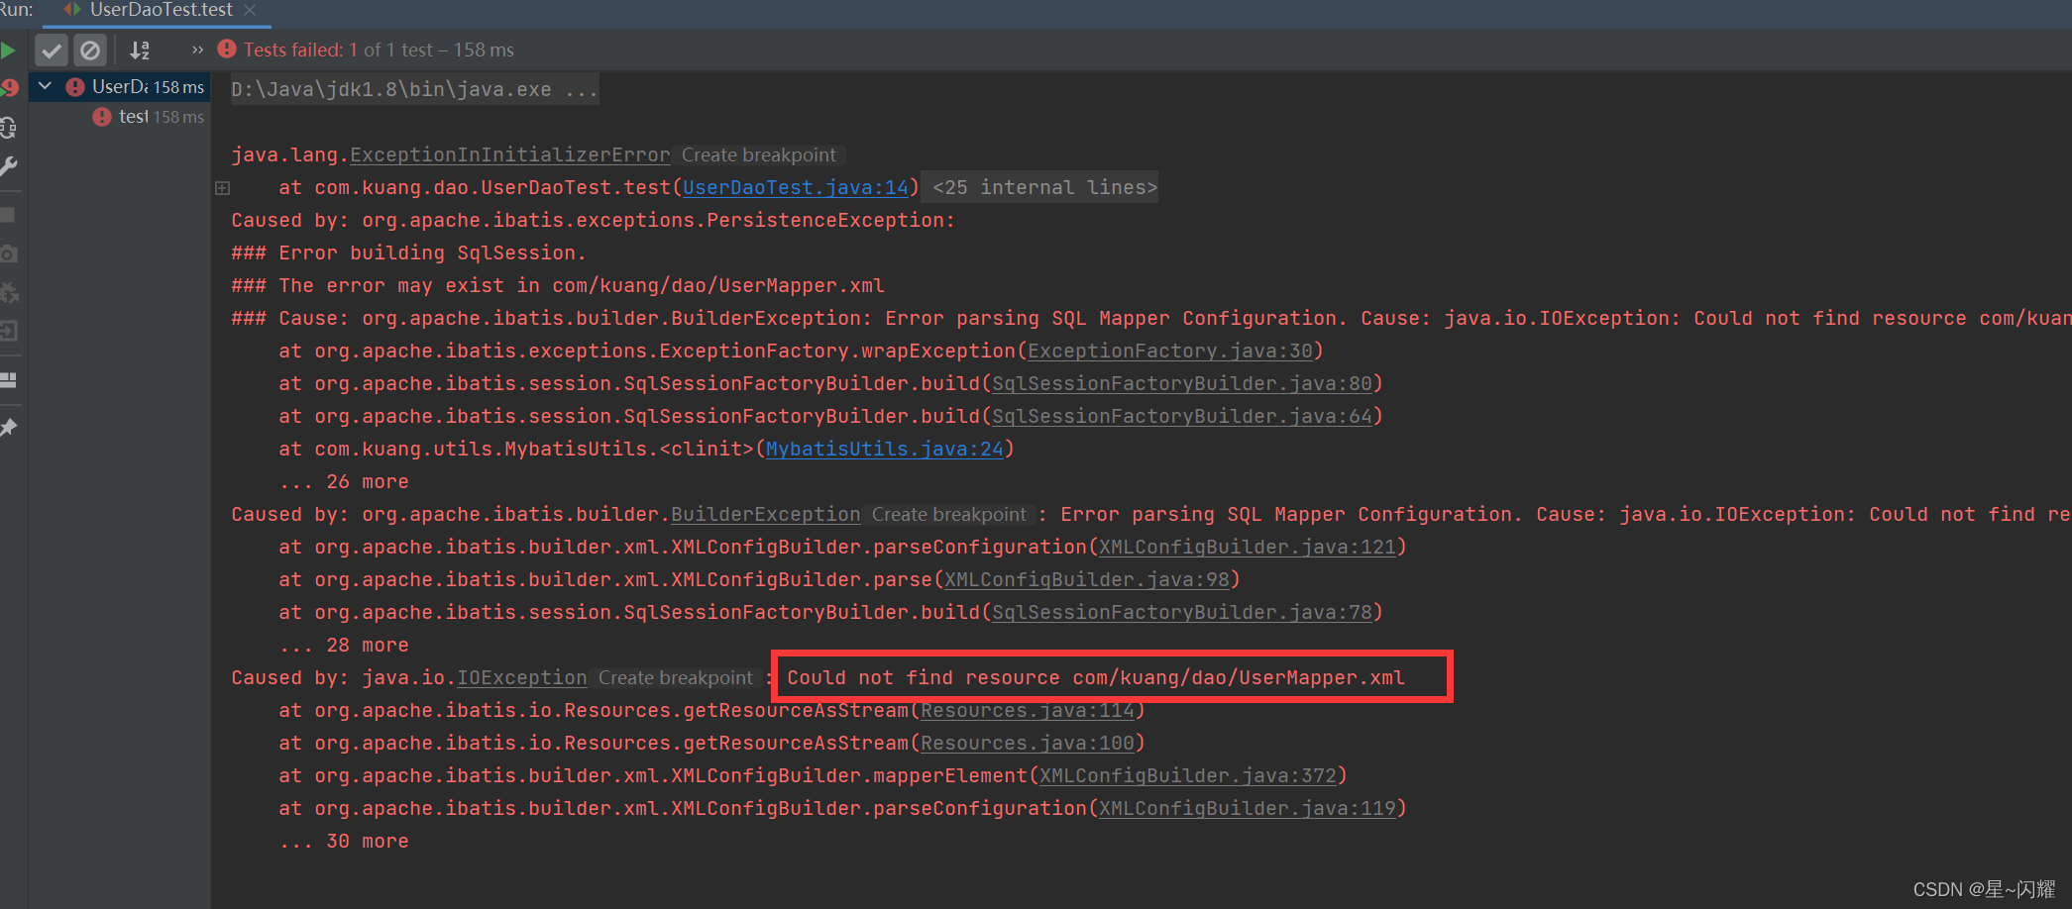Viewport: 2072px width, 909px height.
Task: Create breakpoint for ExceptionInInitializerError
Action: (x=759, y=155)
